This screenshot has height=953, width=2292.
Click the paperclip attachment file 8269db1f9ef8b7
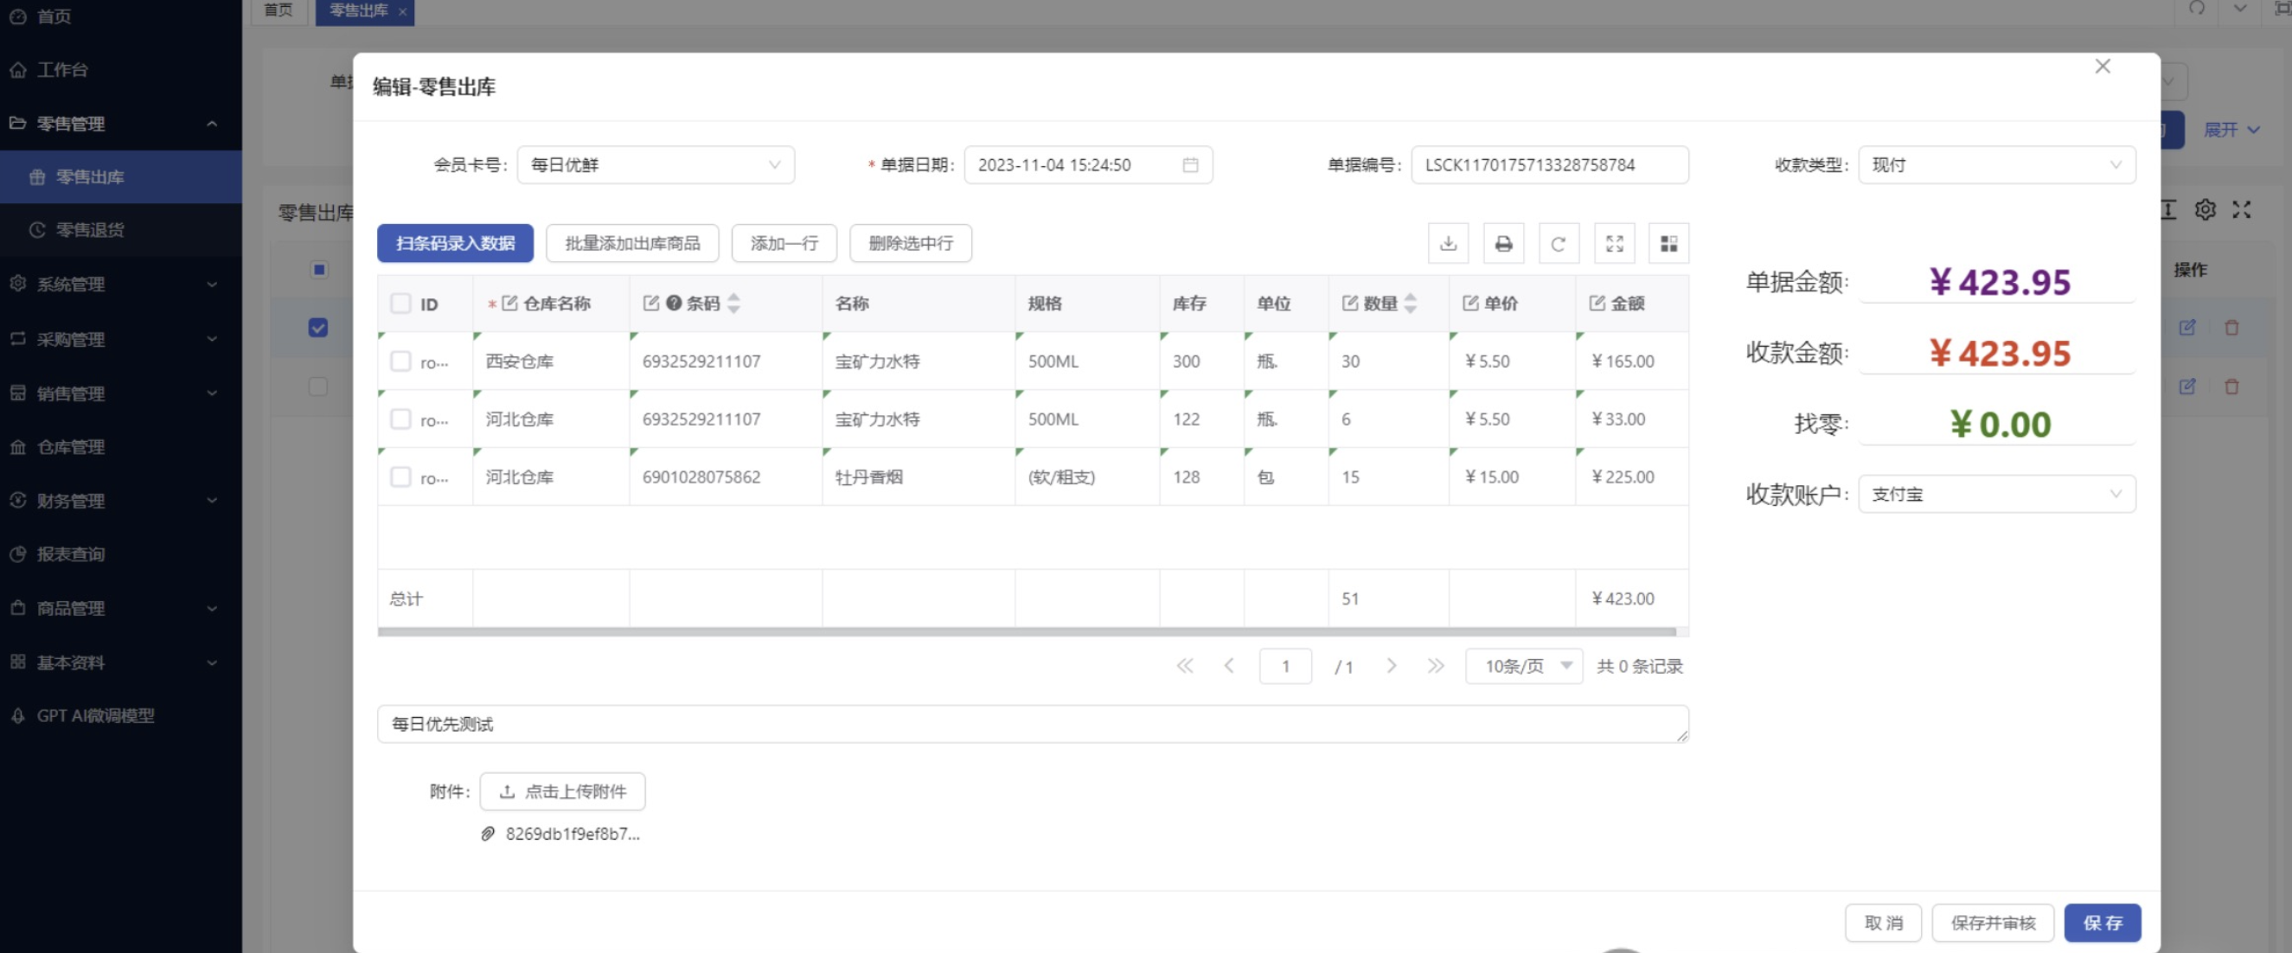pos(571,834)
